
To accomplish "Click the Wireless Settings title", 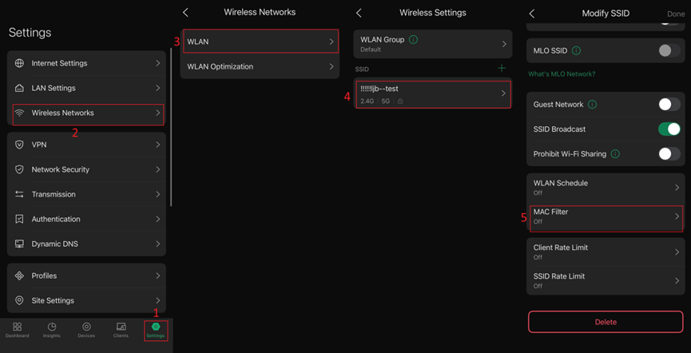I will (x=433, y=13).
